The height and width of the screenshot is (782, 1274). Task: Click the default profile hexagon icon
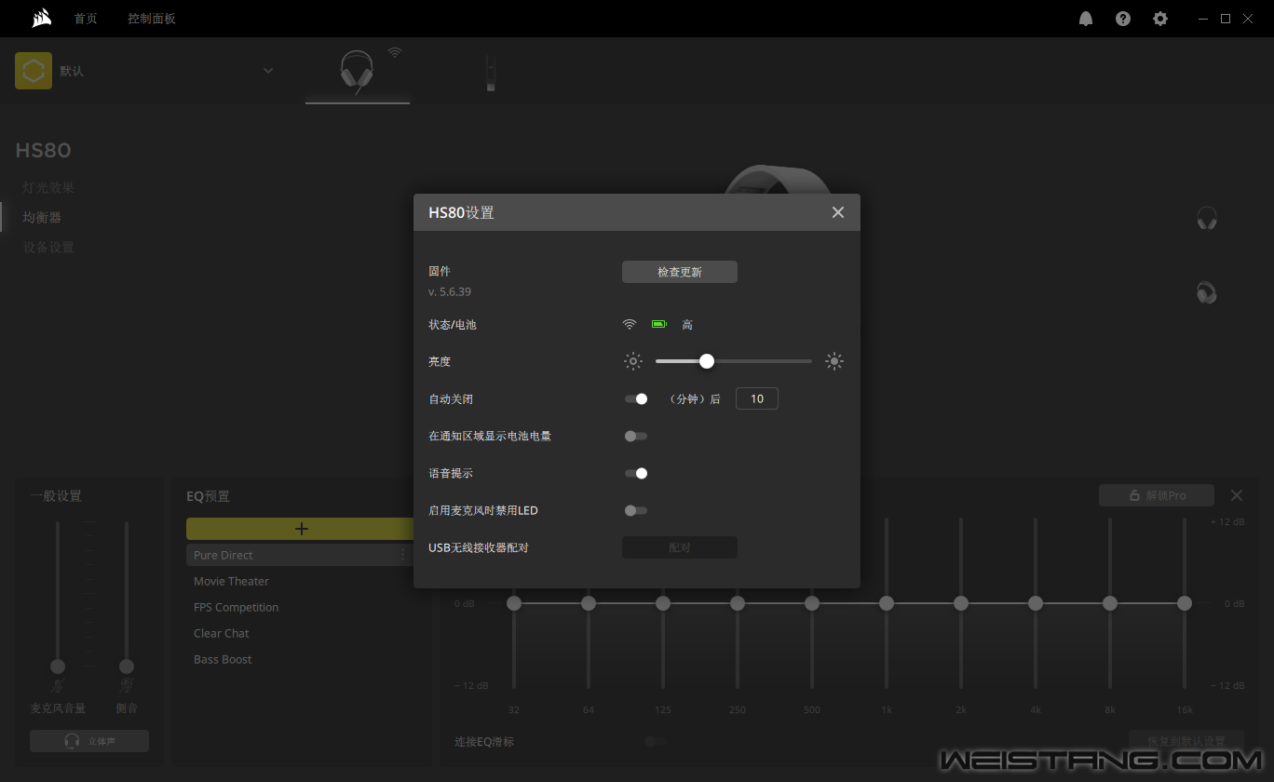click(34, 71)
